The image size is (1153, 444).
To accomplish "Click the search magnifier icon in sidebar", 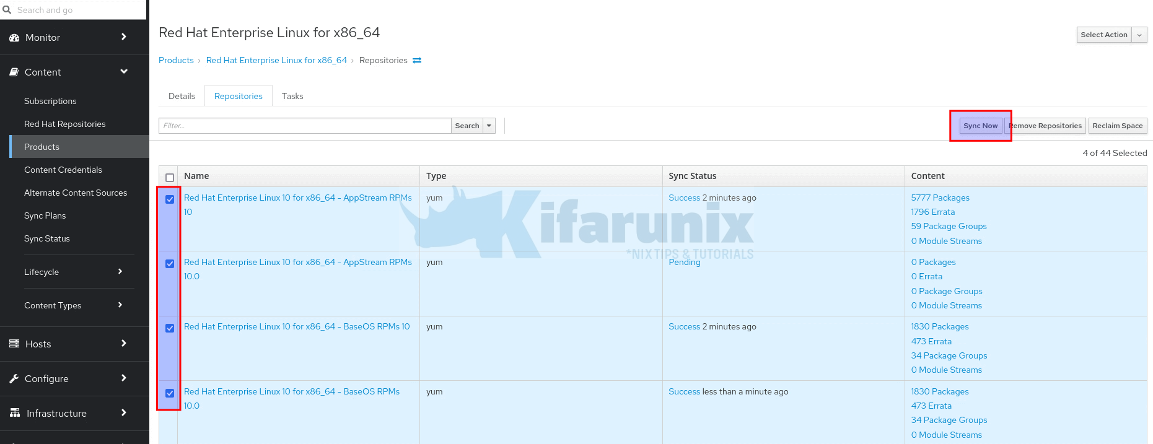I will (7, 10).
